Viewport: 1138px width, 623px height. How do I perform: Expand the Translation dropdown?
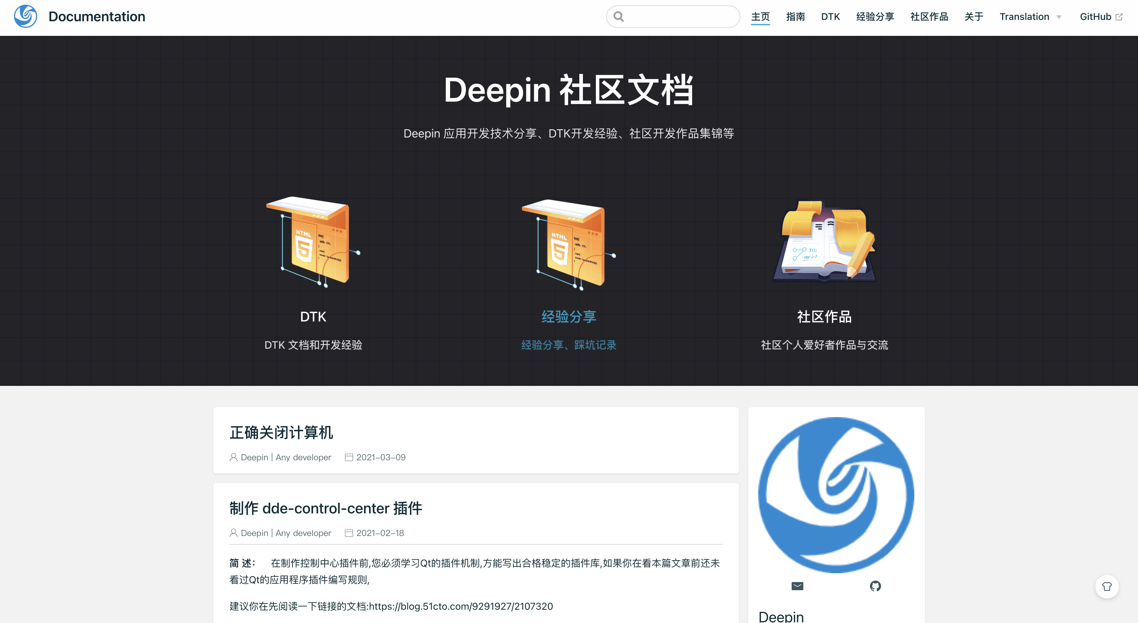click(1030, 17)
